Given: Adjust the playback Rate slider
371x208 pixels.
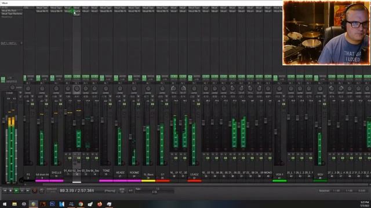Looking at the screenshot, I should click(155, 192).
